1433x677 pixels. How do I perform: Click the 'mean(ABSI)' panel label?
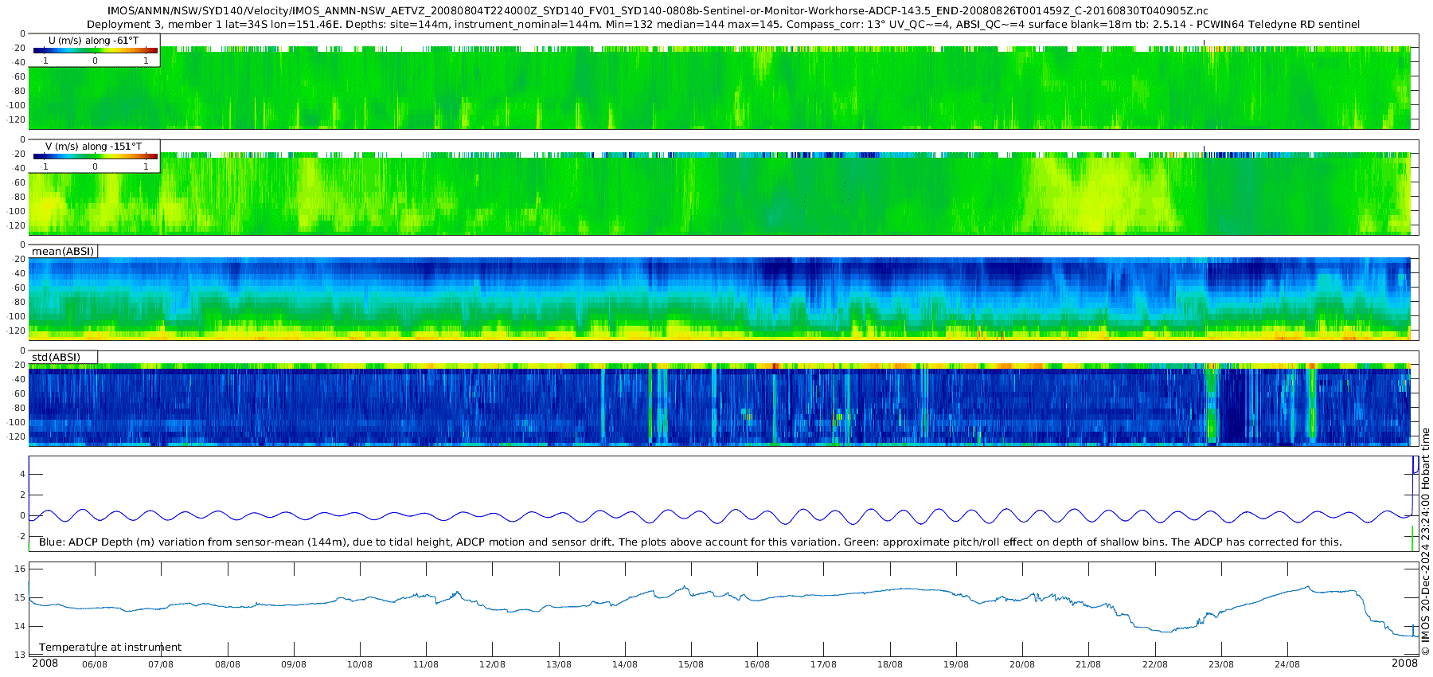pos(63,251)
